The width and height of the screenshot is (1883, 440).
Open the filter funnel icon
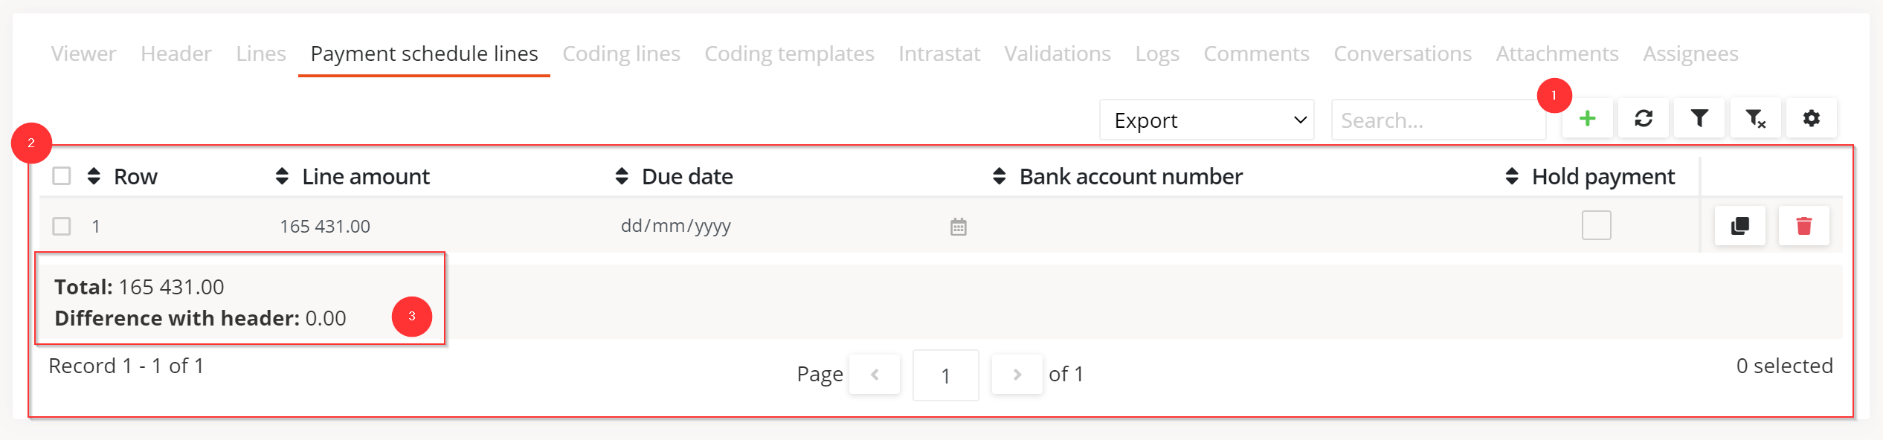tap(1699, 119)
